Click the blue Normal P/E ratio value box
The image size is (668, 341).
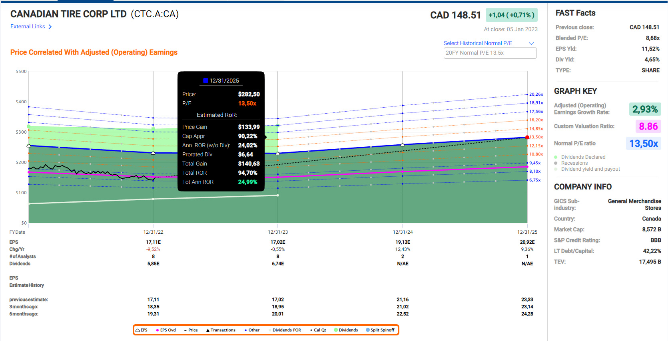click(643, 144)
